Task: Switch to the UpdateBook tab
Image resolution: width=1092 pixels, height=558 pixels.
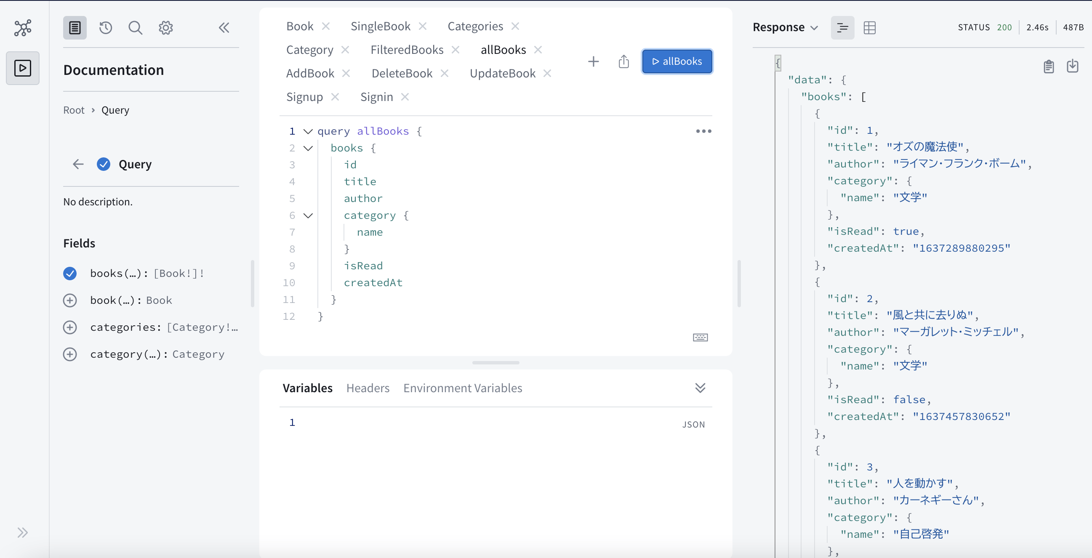Action: coord(502,74)
